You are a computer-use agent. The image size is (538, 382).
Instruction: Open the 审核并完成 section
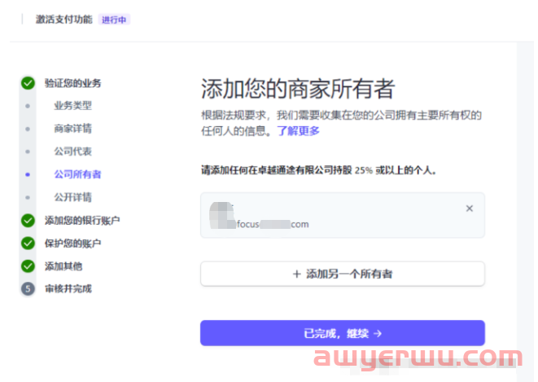click(x=68, y=289)
